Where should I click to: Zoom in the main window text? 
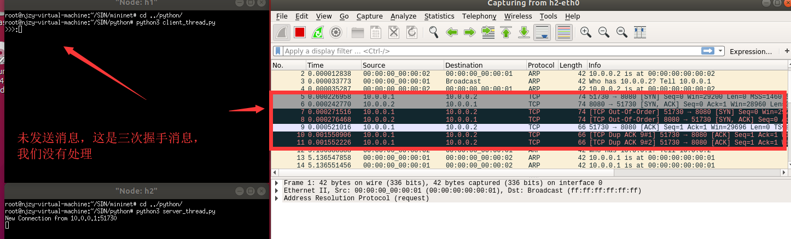click(x=586, y=32)
